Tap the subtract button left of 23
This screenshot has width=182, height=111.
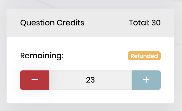point(35,80)
